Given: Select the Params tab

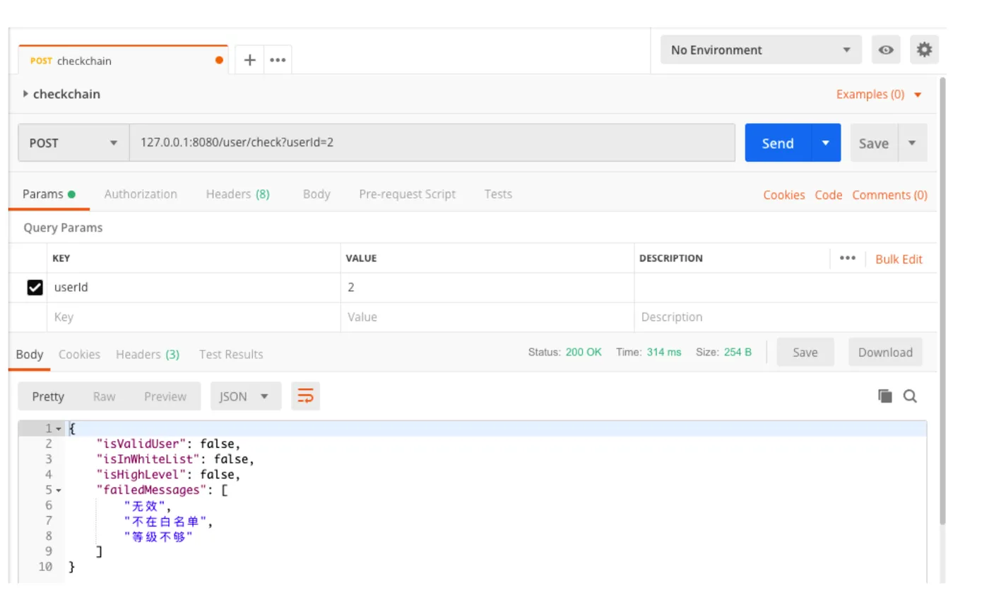Looking at the screenshot, I should [49, 194].
